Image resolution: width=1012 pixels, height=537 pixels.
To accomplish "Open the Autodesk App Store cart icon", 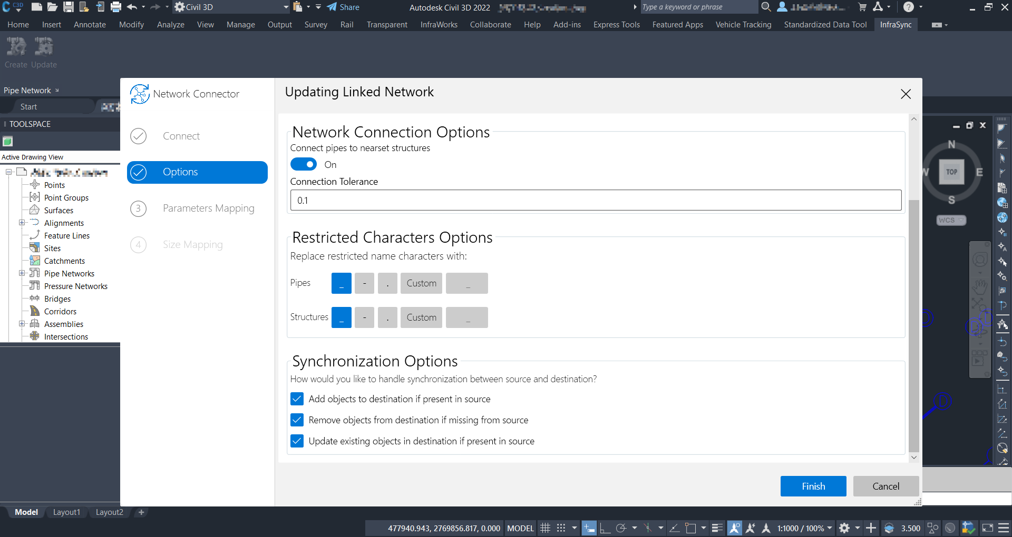I will click(862, 7).
